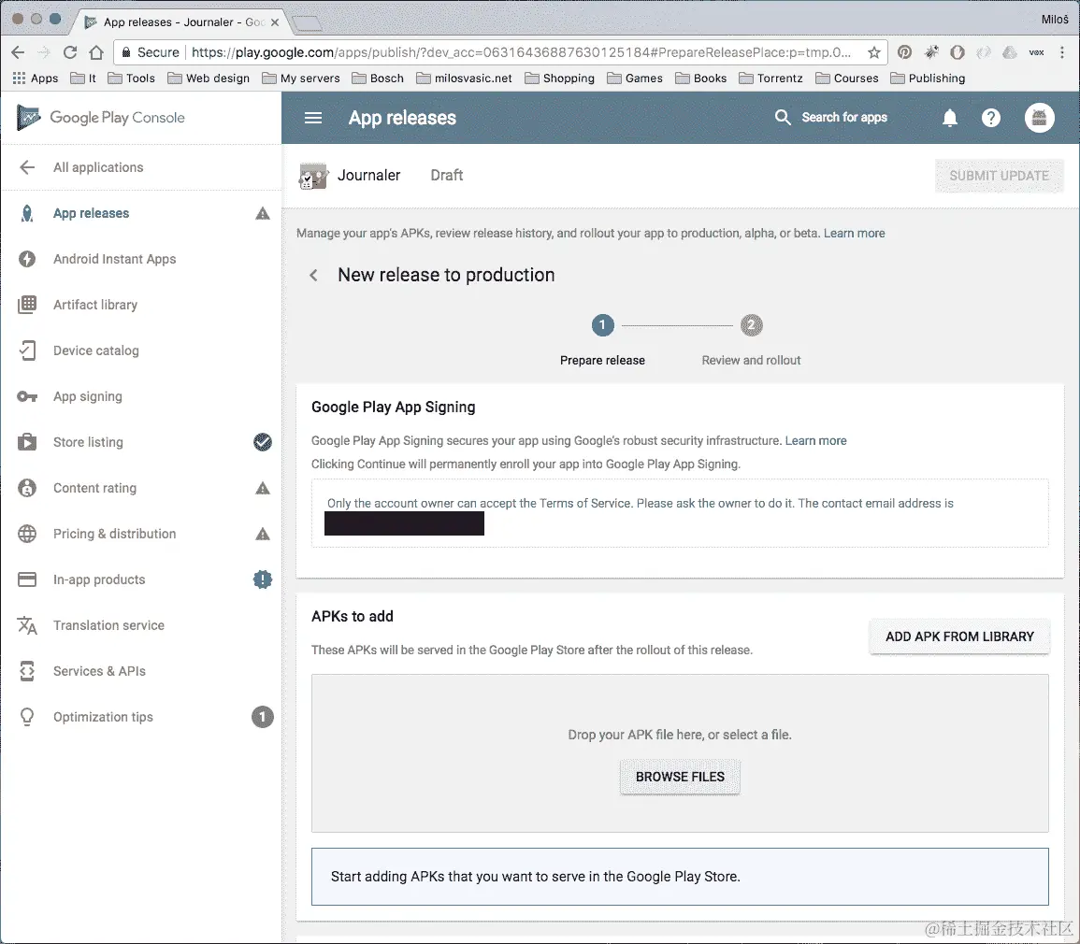This screenshot has width=1080, height=944.
Task: Click the App releases rocket icon
Action: pos(27,213)
